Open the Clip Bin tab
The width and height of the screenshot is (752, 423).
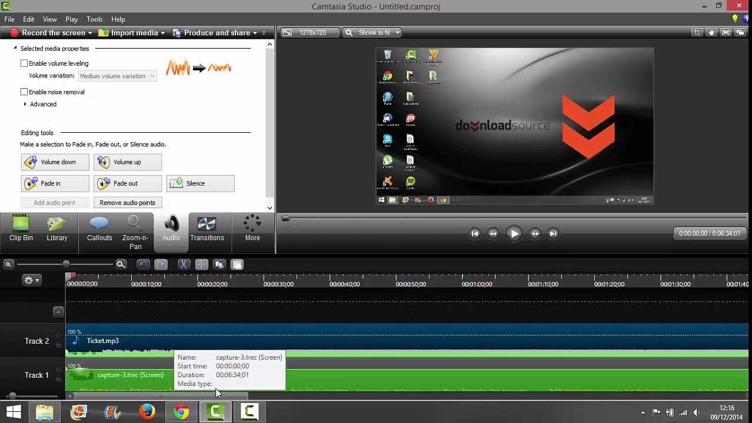coord(21,228)
